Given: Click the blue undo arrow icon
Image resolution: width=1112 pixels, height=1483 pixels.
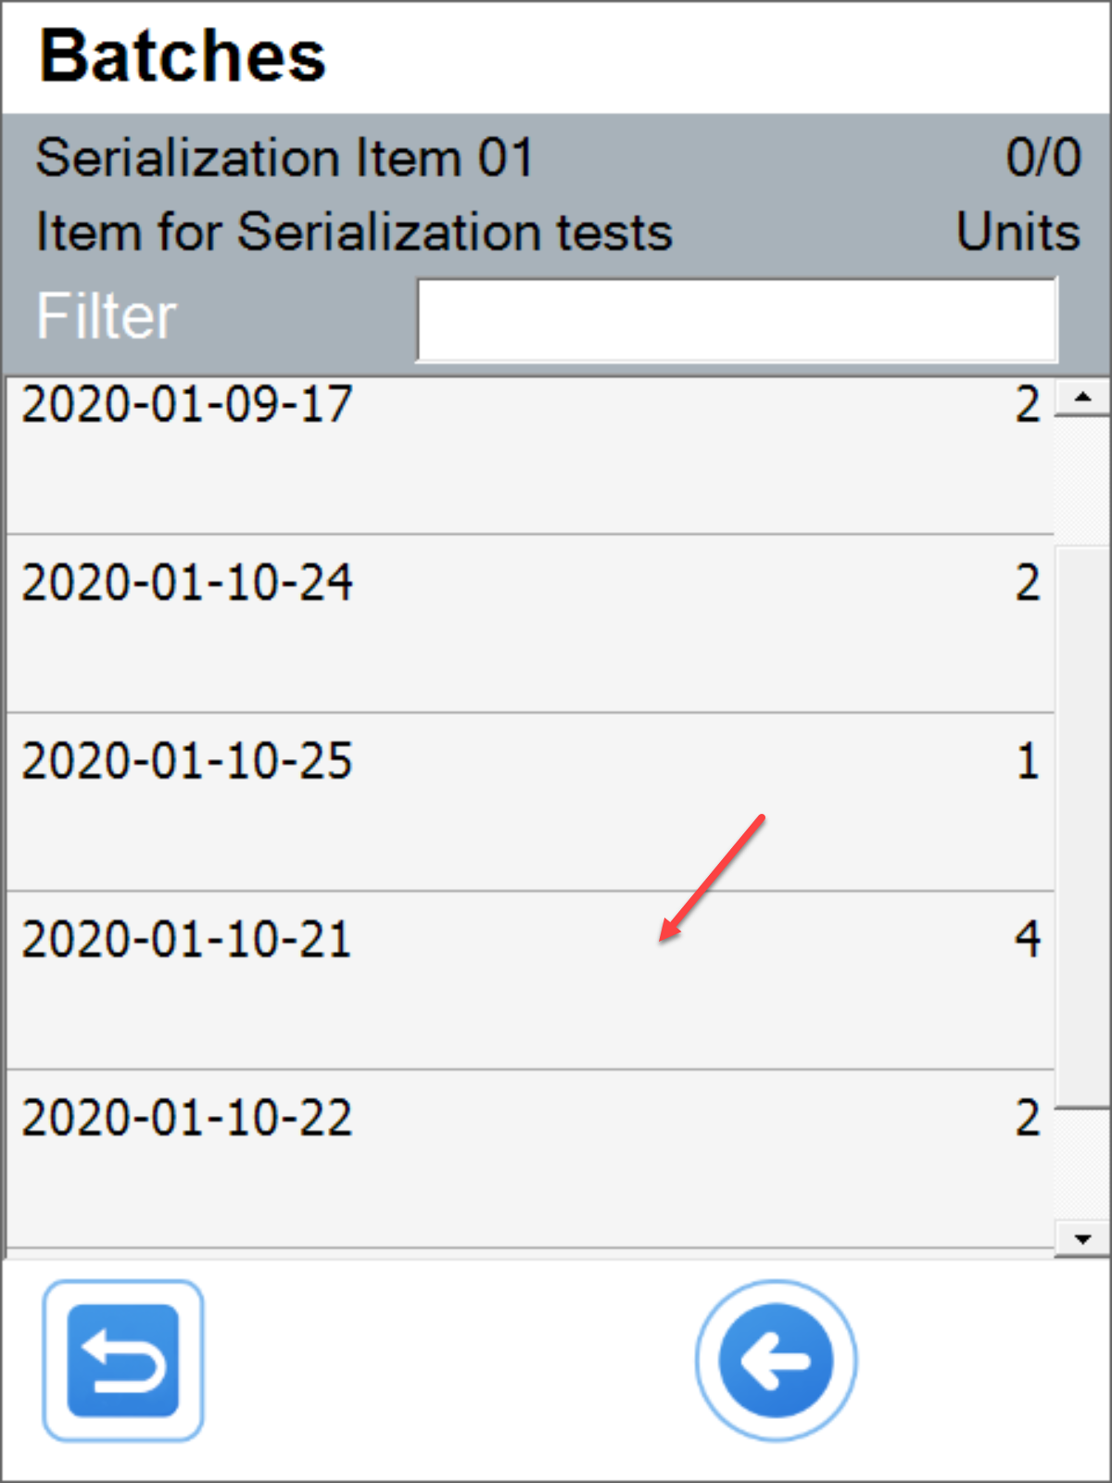Looking at the screenshot, I should (123, 1360).
